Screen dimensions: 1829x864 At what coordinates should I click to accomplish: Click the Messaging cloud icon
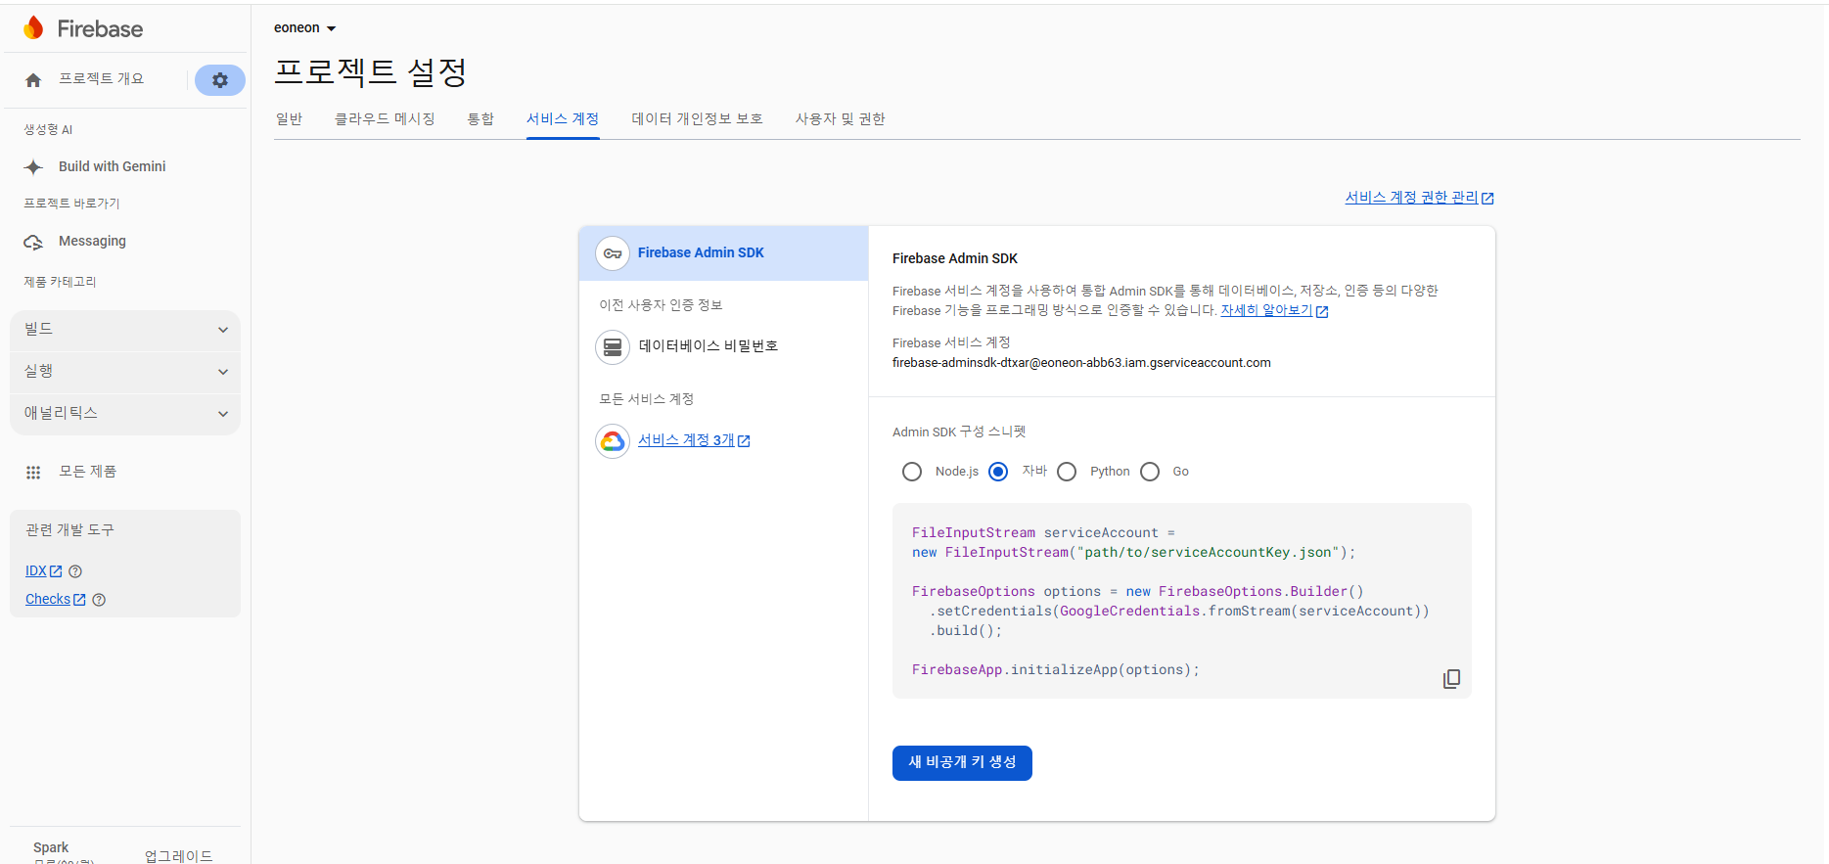click(34, 242)
